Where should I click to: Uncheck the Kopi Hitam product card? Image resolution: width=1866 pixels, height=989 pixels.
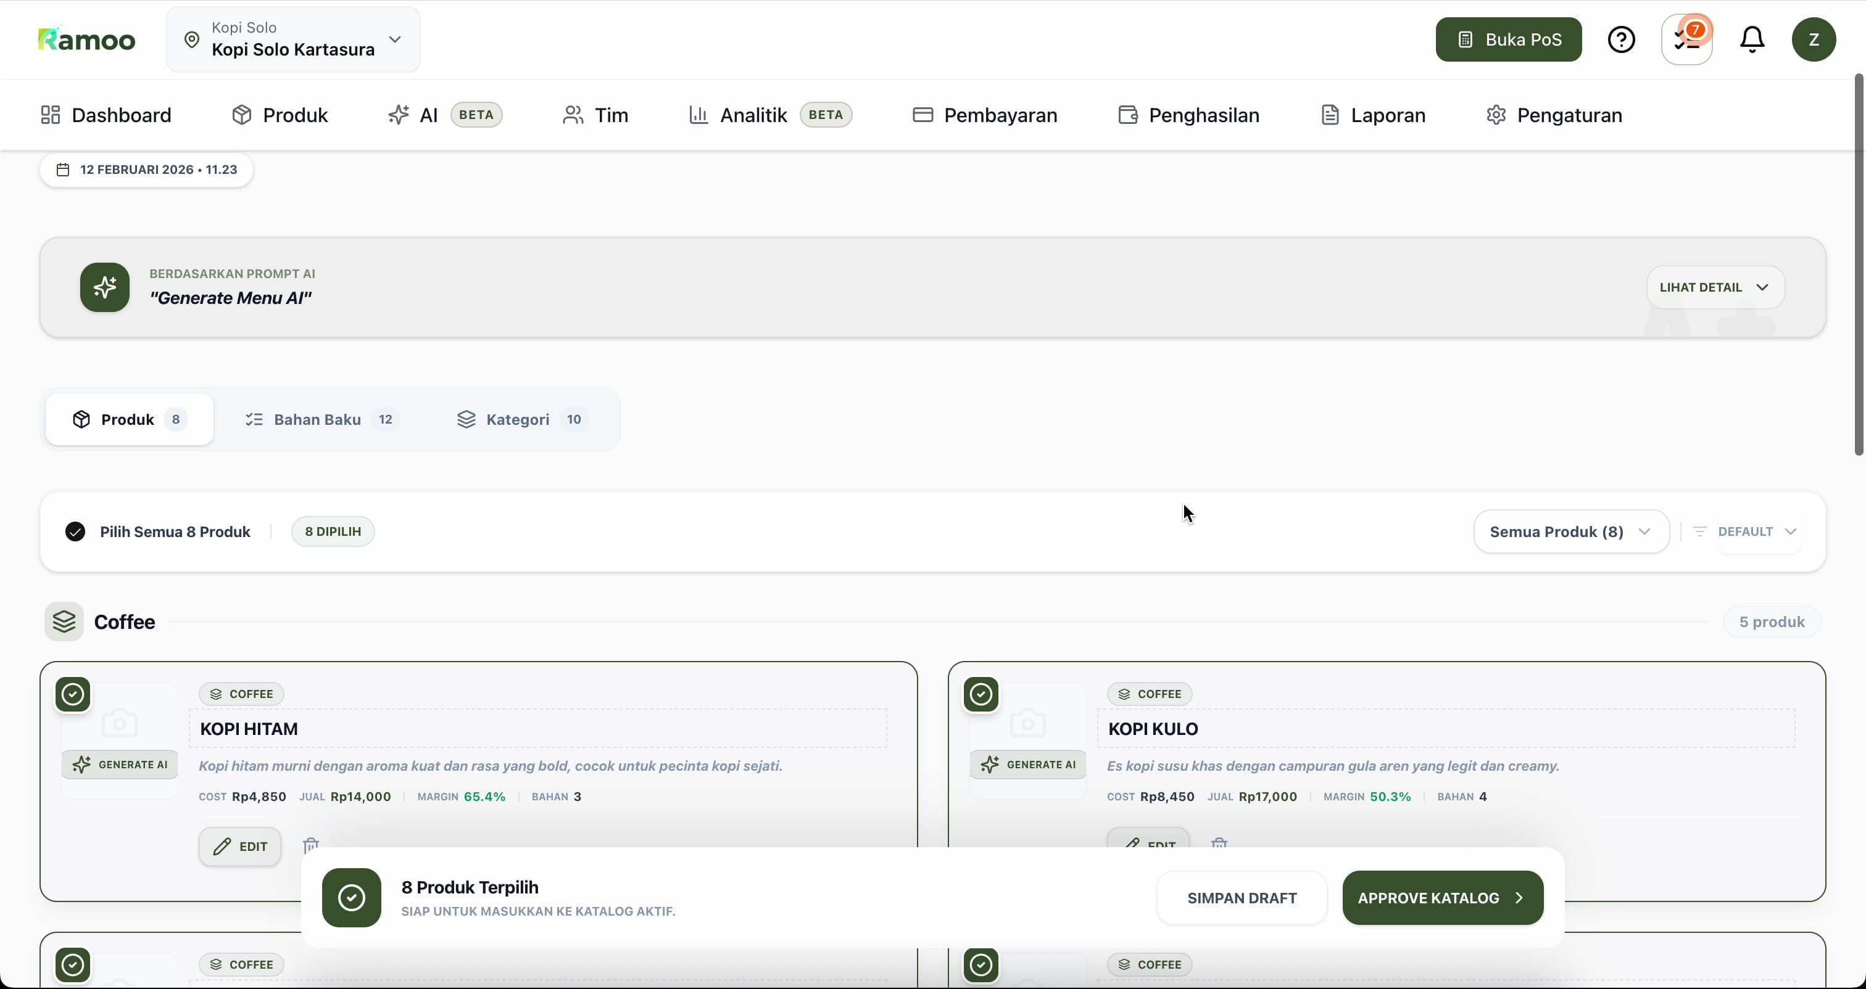click(x=72, y=694)
